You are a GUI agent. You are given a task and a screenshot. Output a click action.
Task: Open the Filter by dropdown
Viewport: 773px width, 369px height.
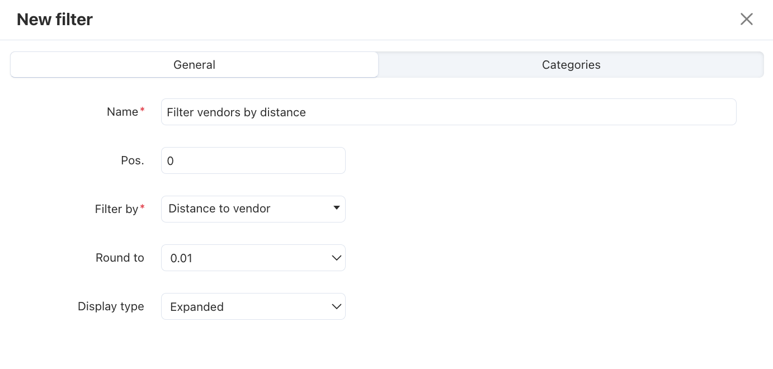[253, 209]
